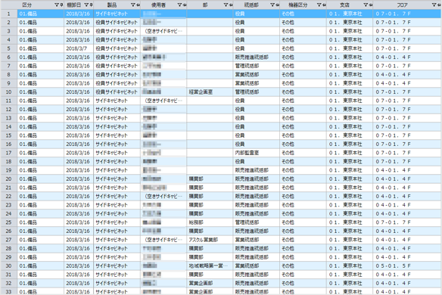The width and height of the screenshot is (442, 295).
Task: Click (空きサイドキャビ… user cell in row 22
Action: click(163, 196)
